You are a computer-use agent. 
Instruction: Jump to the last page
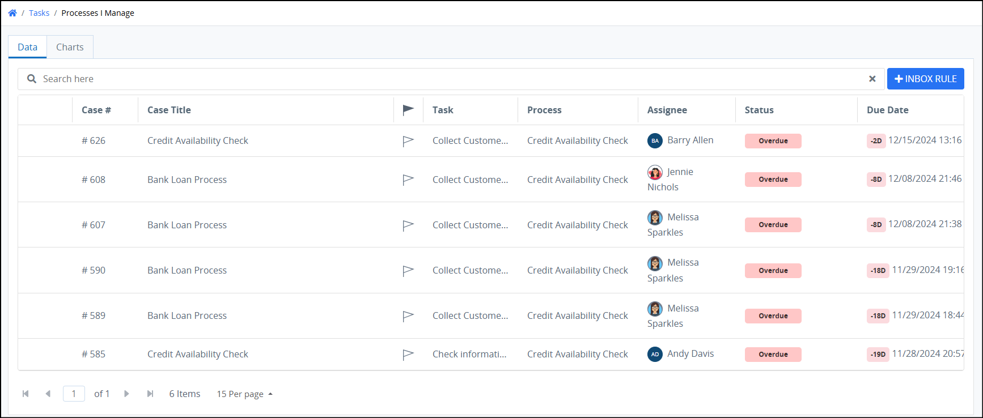(x=150, y=394)
